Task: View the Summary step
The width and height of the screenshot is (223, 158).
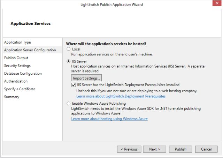Action: click(x=11, y=97)
